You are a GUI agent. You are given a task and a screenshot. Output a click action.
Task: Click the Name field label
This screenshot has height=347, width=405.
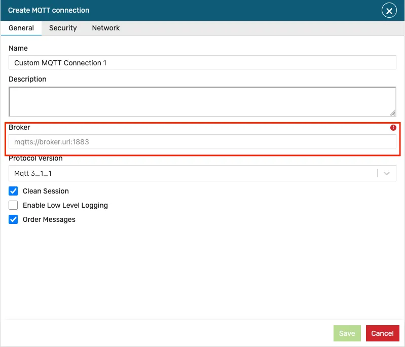18,48
